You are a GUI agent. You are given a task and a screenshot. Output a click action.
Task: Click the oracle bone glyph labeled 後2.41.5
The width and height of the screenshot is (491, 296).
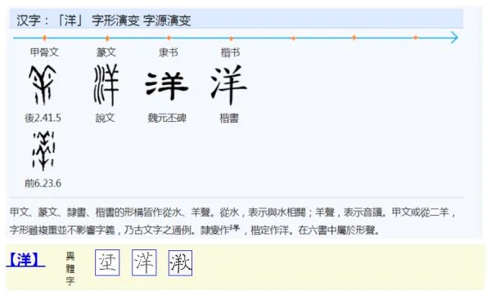click(x=43, y=85)
